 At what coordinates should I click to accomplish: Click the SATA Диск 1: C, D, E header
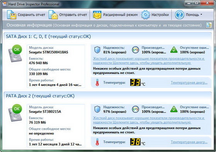pos(48,37)
